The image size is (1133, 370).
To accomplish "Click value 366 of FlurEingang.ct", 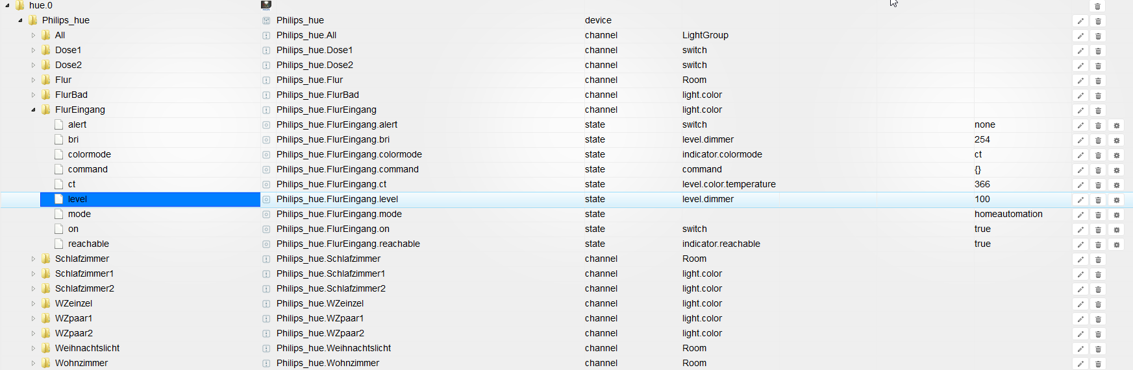I will click(982, 184).
